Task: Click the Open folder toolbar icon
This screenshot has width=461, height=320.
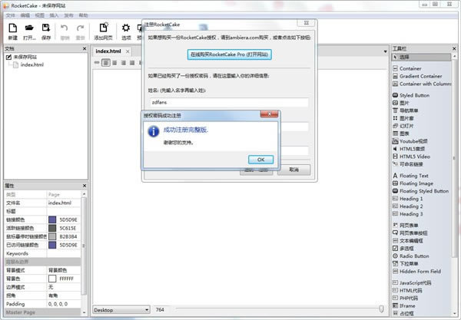Action: coord(29,28)
